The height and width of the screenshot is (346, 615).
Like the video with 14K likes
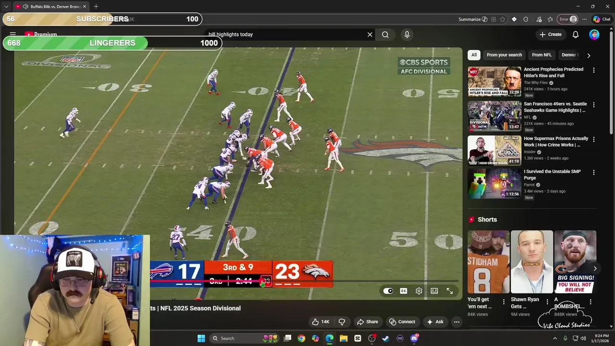[x=320, y=321]
